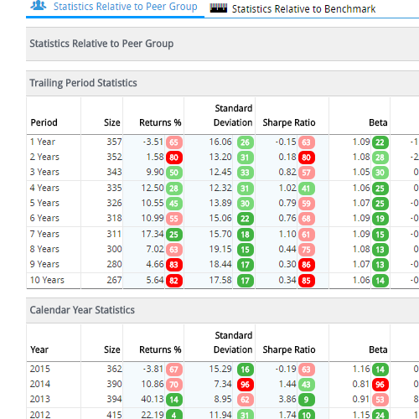
Task: Select the 4 Years row label
Action: [44, 188]
